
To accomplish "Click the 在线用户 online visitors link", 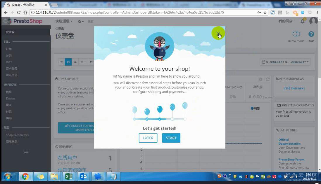I will [67, 158].
